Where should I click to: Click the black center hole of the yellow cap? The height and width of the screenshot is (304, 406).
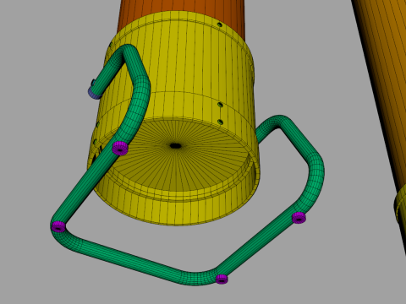pos(175,146)
